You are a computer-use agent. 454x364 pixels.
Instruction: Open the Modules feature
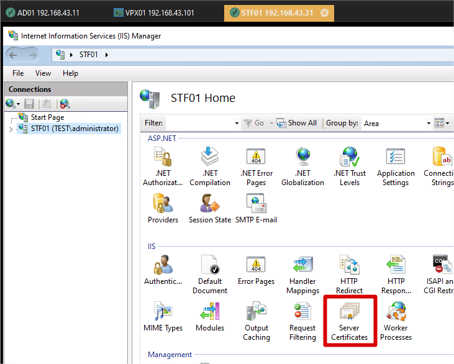[210, 317]
